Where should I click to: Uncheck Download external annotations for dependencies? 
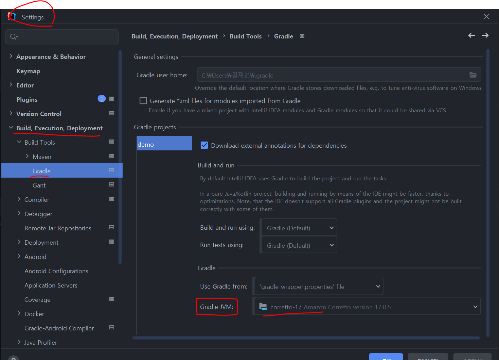tap(204, 145)
